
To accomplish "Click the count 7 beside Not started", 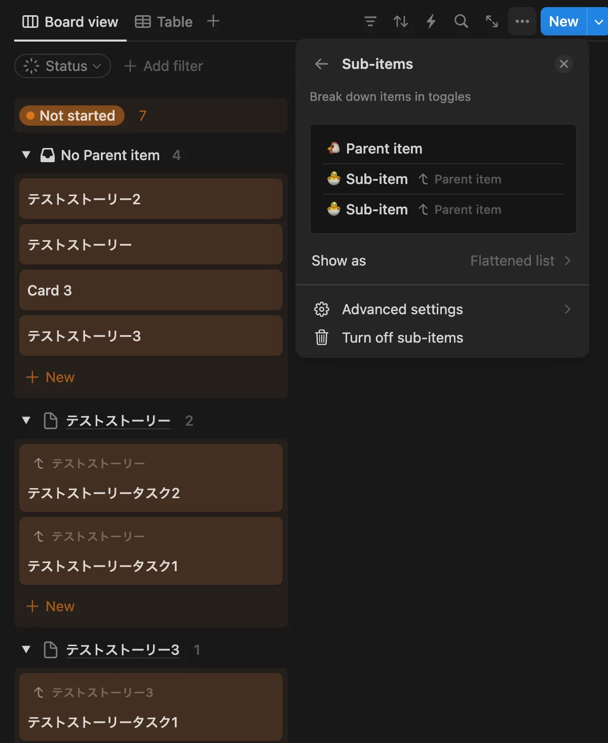I will coord(142,116).
